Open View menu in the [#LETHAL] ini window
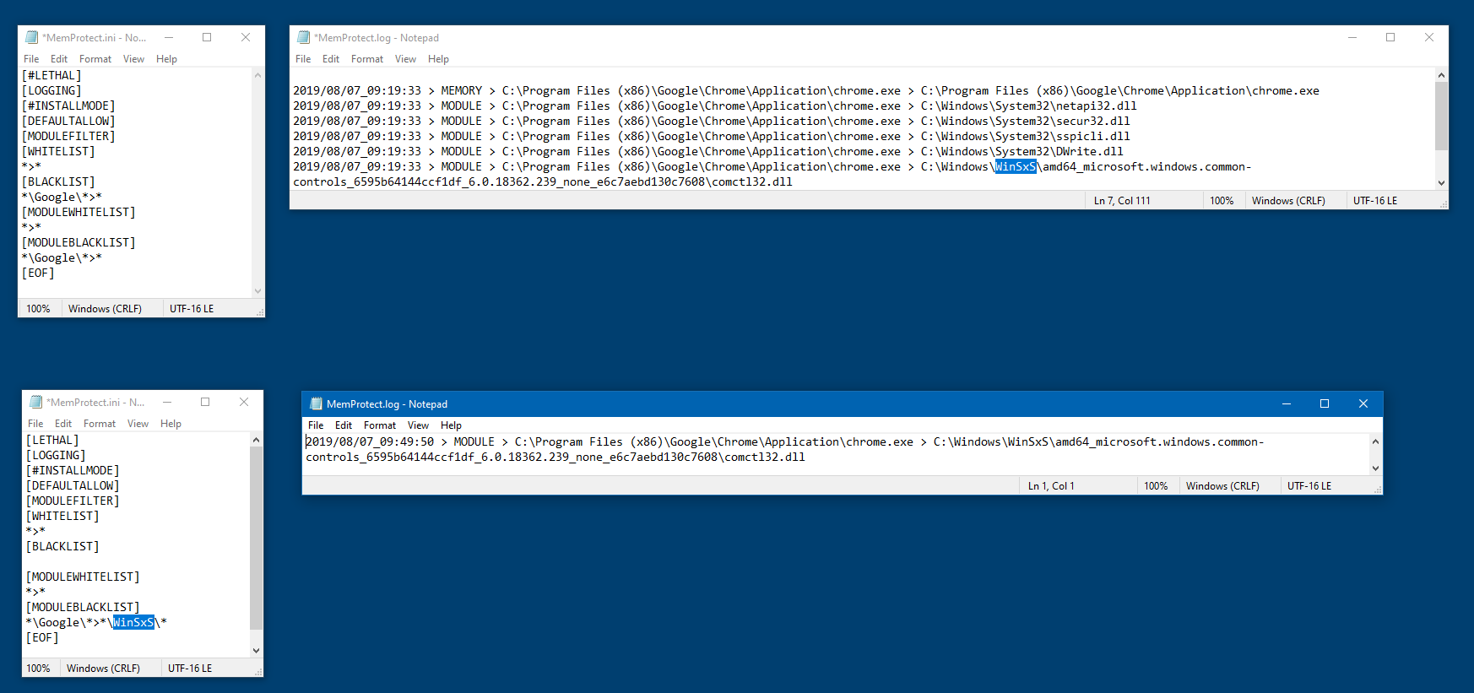The image size is (1474, 693). 133,59
